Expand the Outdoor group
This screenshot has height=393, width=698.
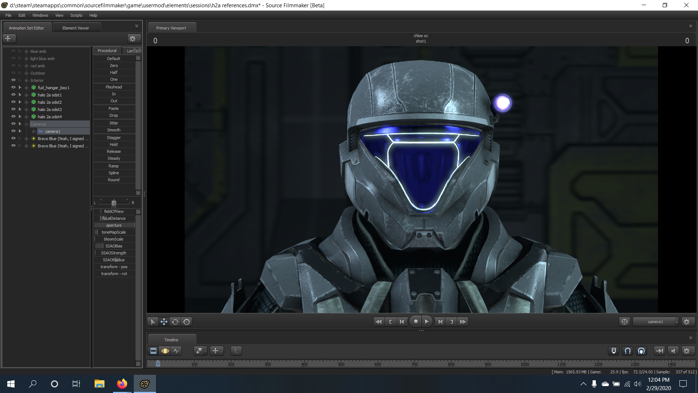[26, 73]
